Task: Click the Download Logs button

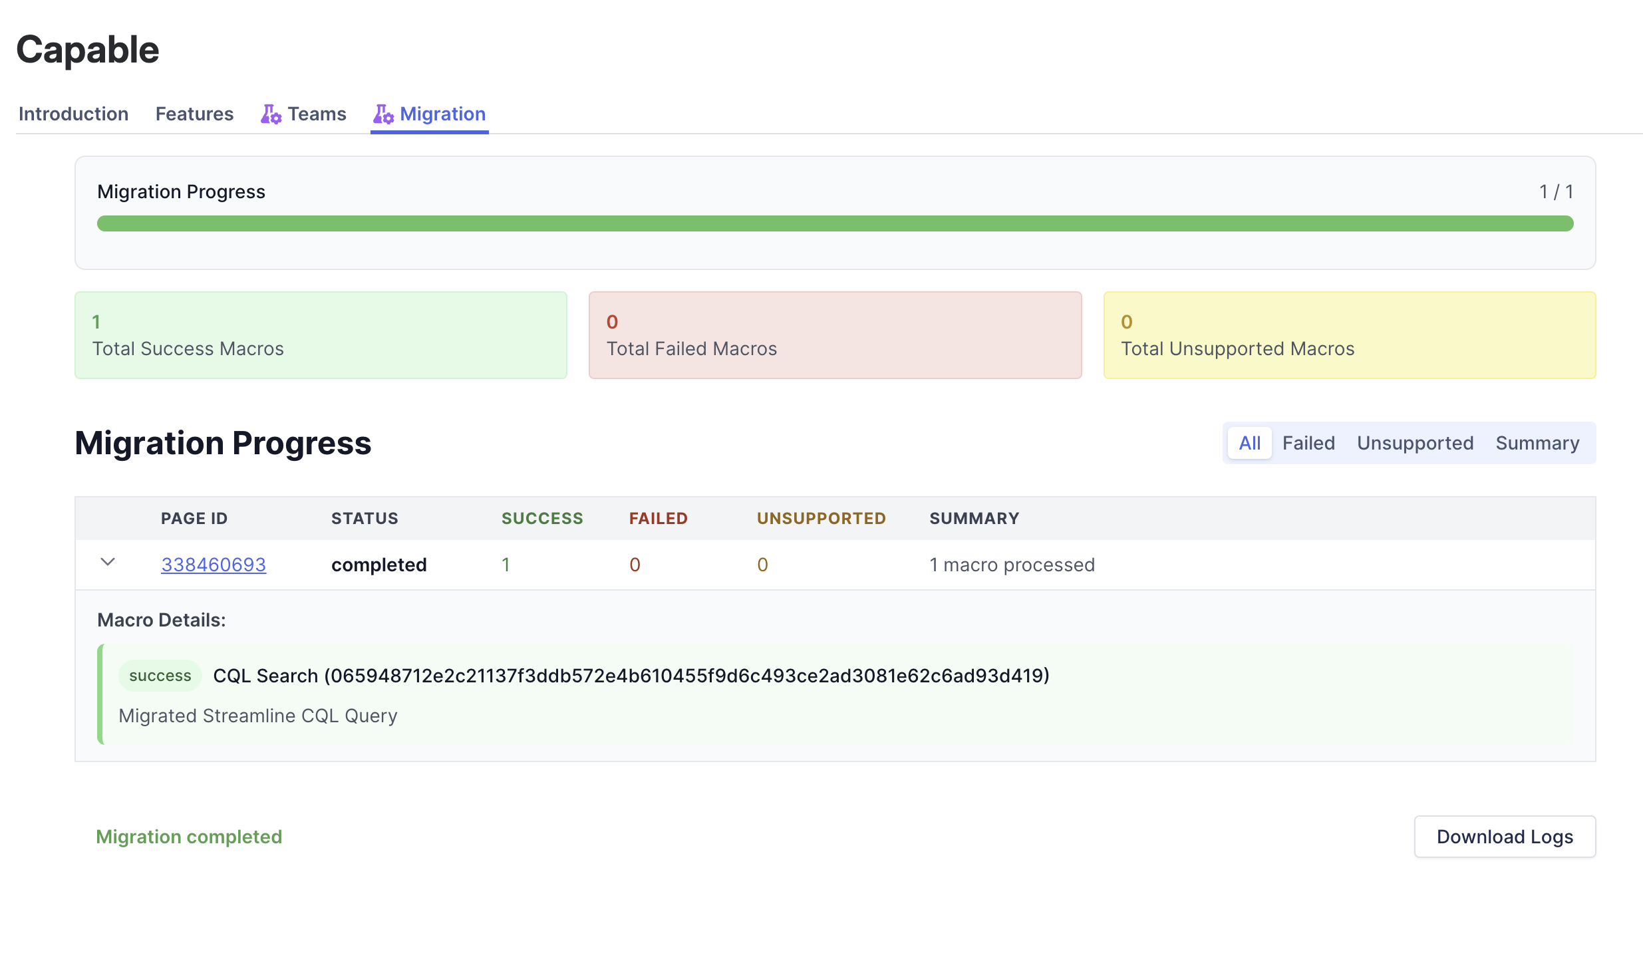Action: 1505,837
